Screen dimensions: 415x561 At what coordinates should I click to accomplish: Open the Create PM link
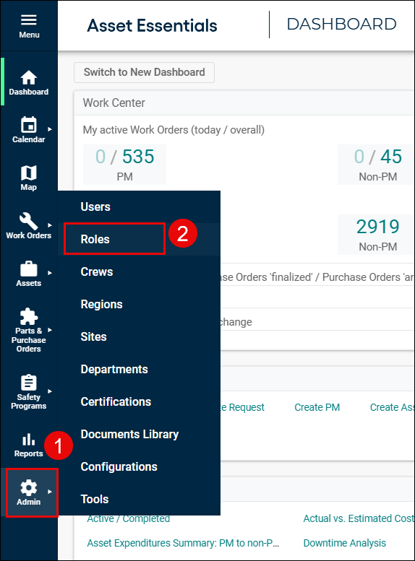317,407
